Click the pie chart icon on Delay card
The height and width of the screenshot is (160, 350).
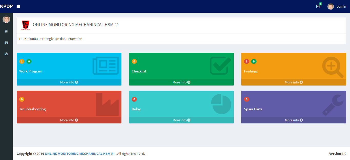pyautogui.click(x=221, y=104)
